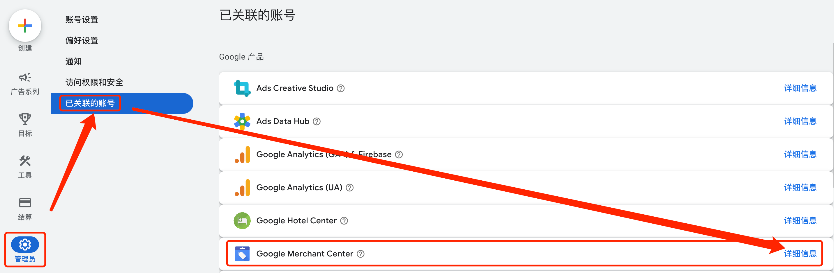Click help icon beside Ads Data Hub
Image resolution: width=834 pixels, height=273 pixels.
tap(317, 121)
